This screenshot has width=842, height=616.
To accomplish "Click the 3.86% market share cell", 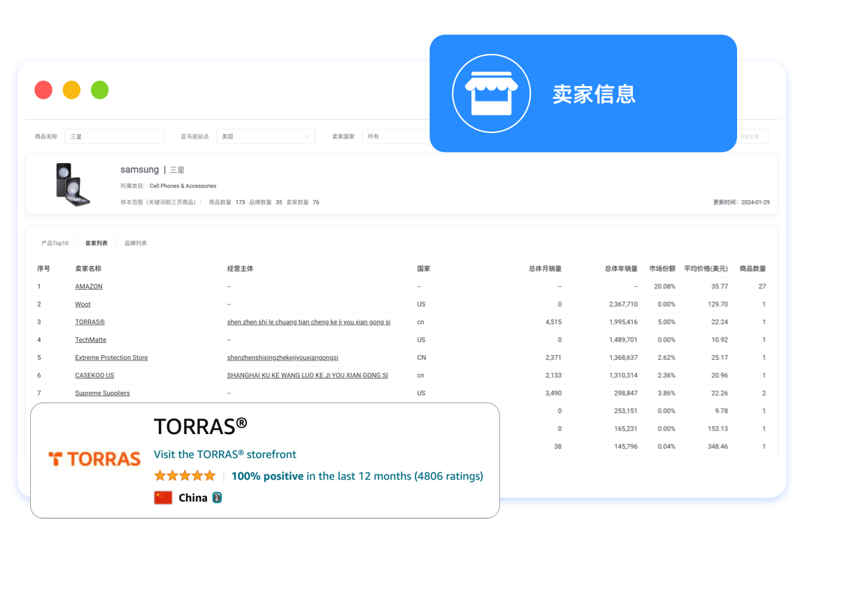I will [x=666, y=393].
